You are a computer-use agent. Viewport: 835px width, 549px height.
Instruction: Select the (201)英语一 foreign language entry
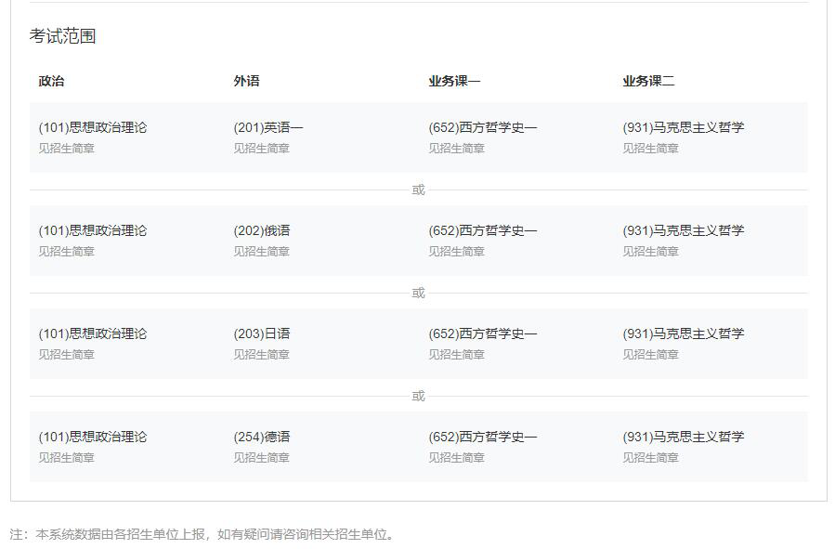click(268, 127)
